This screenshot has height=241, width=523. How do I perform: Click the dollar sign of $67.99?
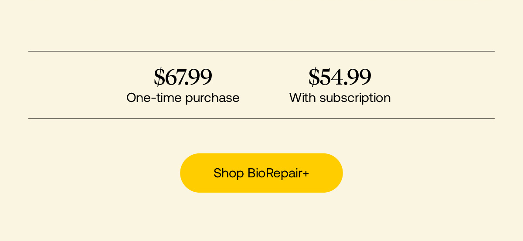(x=160, y=77)
